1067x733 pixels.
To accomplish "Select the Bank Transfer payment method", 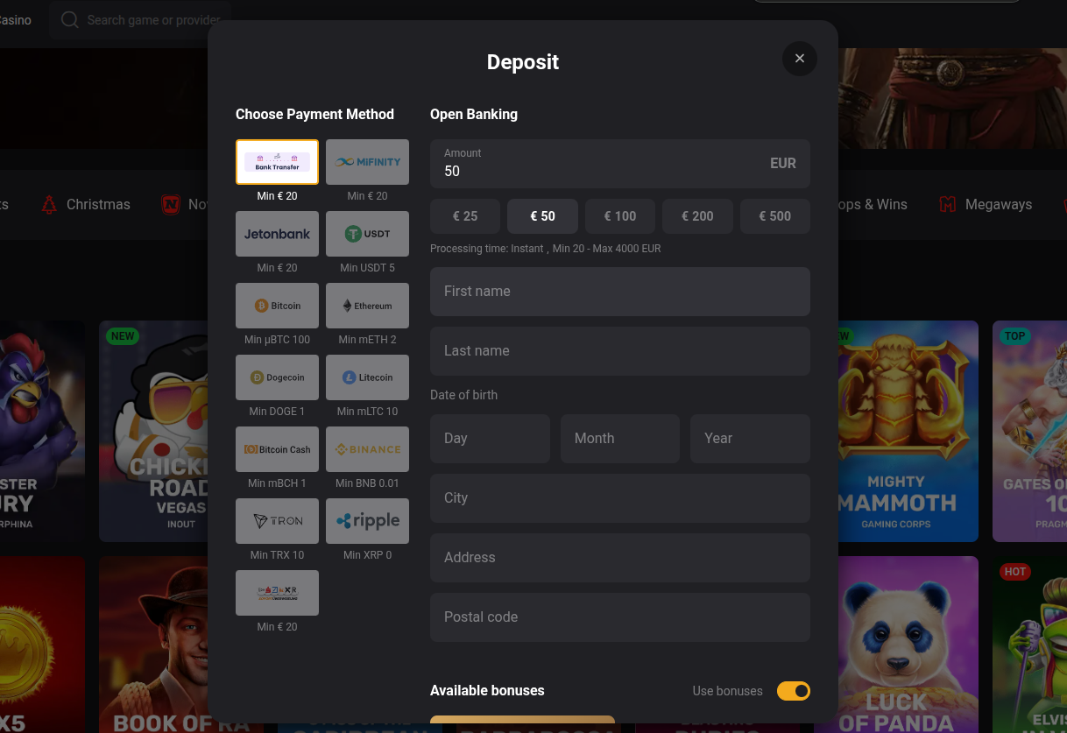I will [277, 162].
